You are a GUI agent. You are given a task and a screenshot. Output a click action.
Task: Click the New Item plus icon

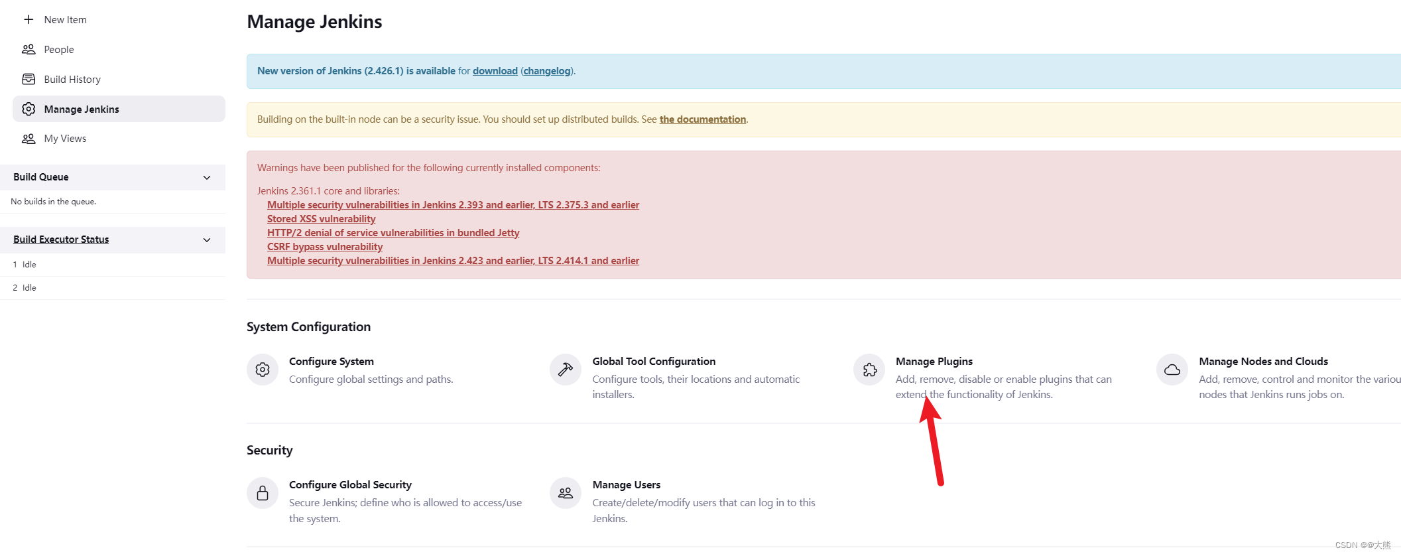pos(29,20)
